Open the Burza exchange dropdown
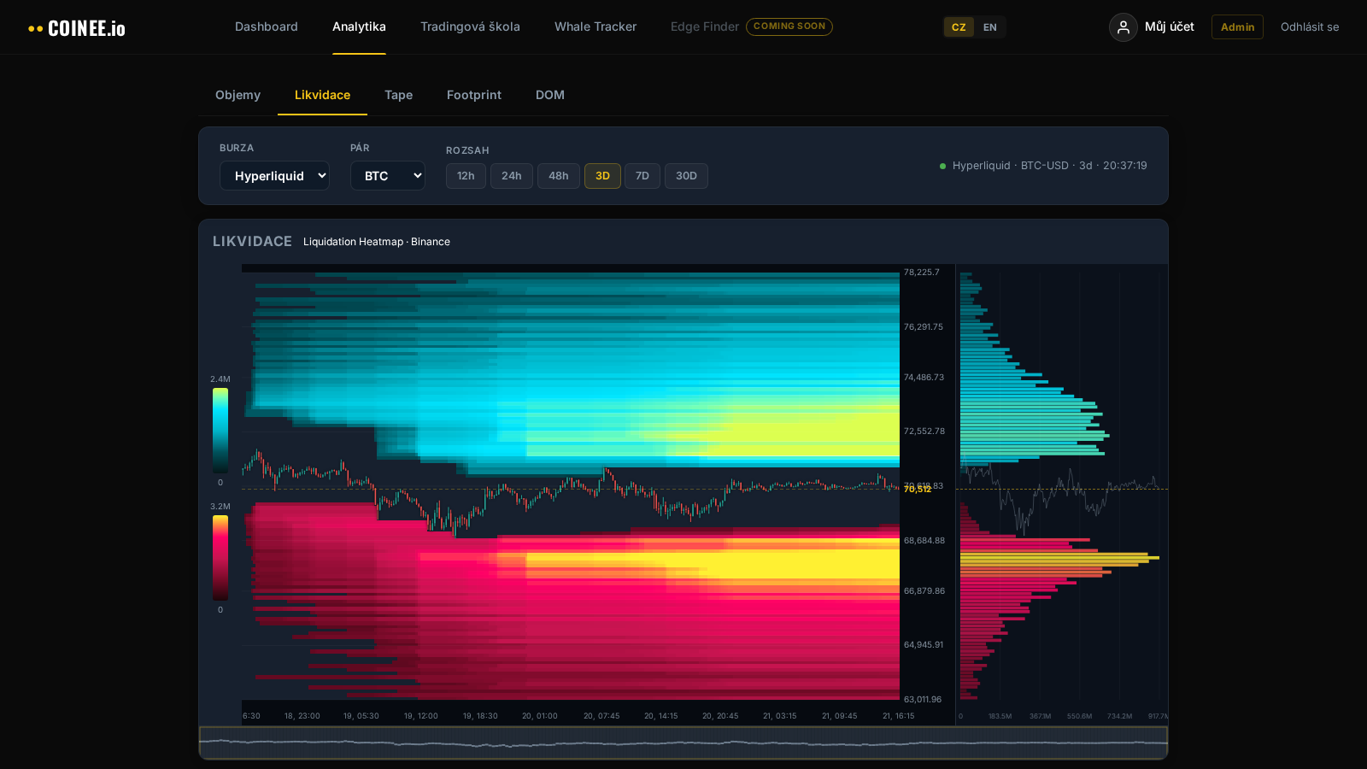Viewport: 1367px width, 769px height. pos(274,176)
